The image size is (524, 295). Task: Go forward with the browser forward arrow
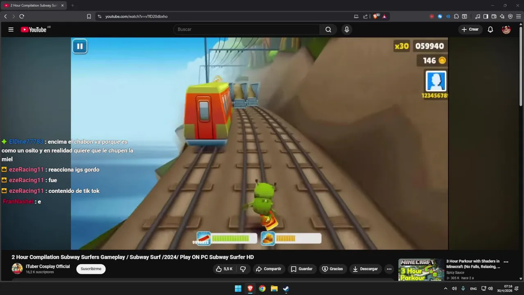pyautogui.click(x=14, y=16)
